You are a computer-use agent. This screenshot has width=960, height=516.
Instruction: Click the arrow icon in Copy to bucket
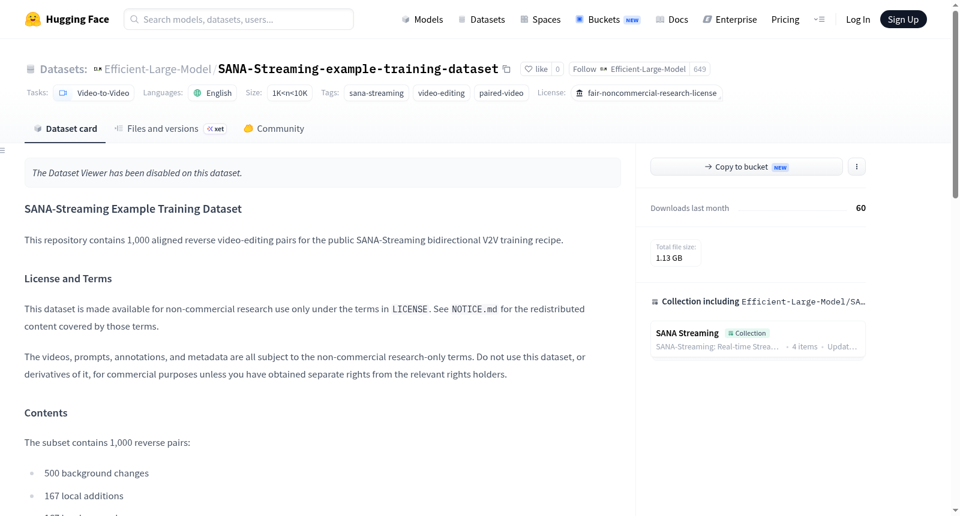tap(709, 167)
